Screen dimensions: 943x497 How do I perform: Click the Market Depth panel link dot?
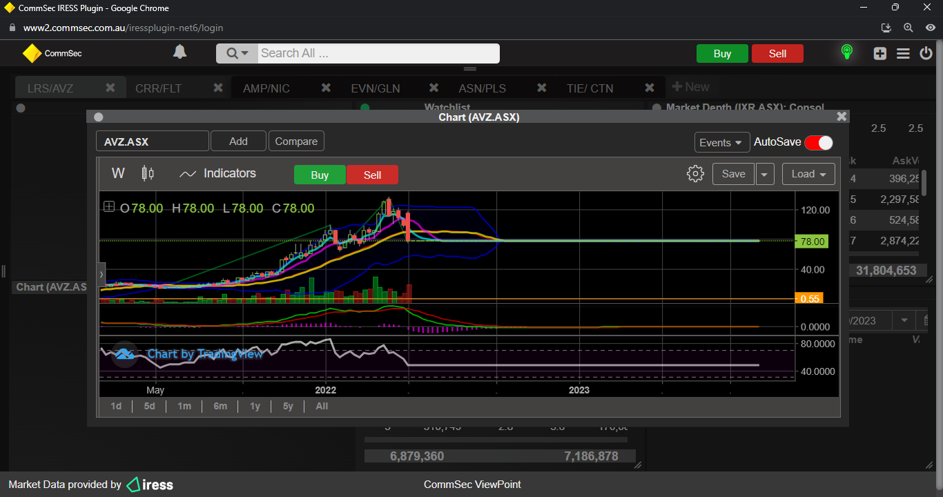656,108
